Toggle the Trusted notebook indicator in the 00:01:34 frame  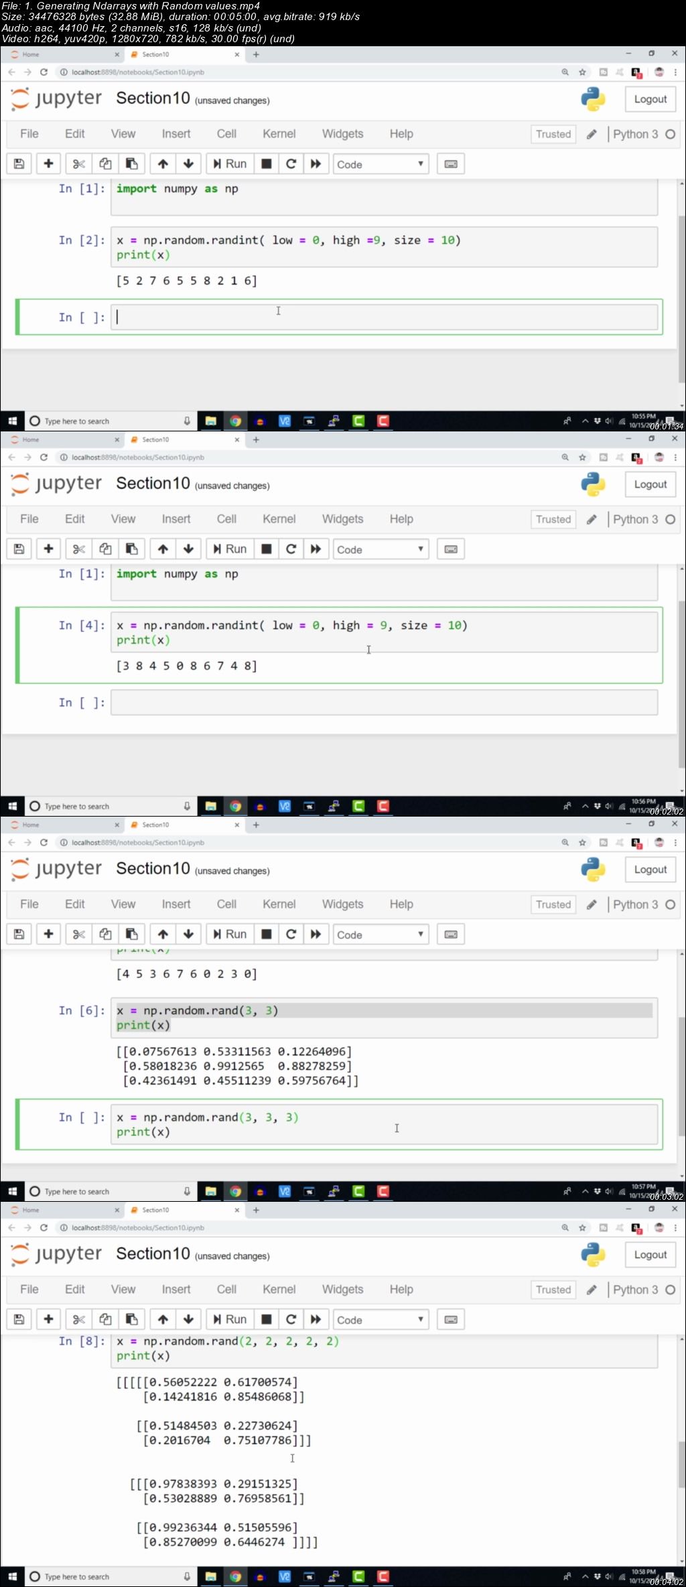(553, 134)
